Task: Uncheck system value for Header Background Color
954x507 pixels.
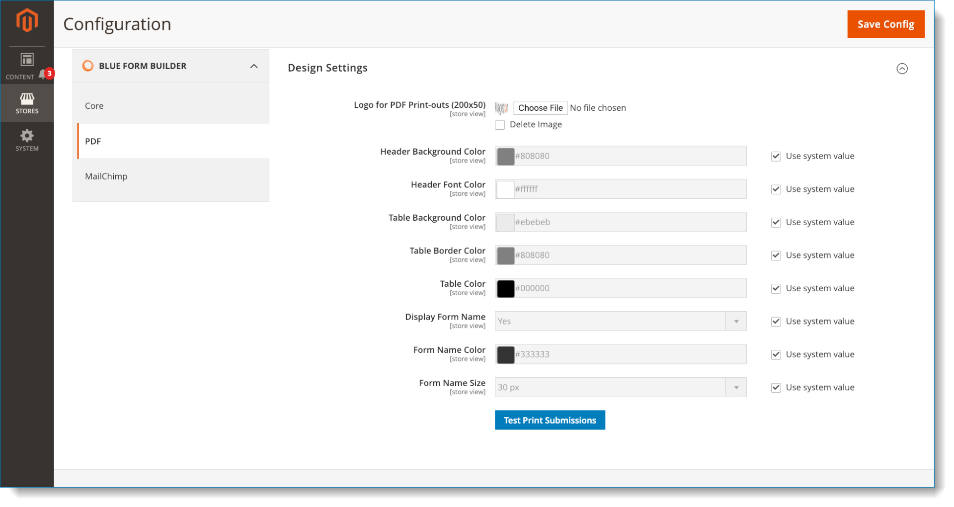Action: coord(776,156)
